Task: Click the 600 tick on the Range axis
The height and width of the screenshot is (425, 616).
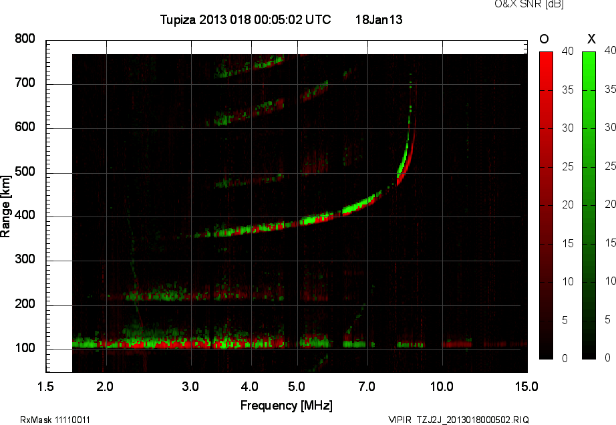Action: click(25, 127)
